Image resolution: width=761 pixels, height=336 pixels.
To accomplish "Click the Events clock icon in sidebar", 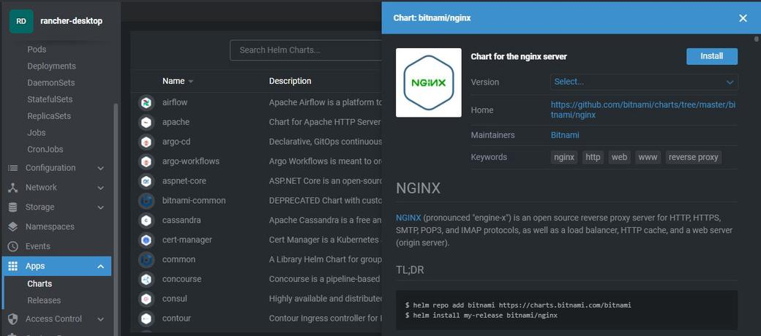I will tap(13, 246).
